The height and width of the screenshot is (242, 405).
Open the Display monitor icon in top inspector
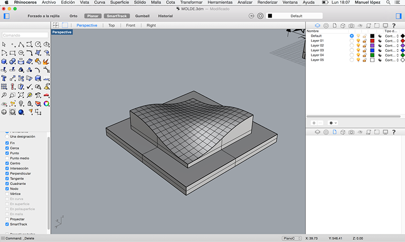point(385,26)
